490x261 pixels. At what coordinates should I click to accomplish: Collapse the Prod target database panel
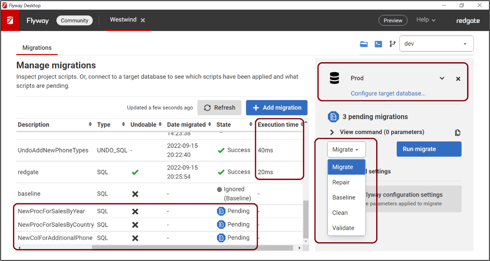(442, 78)
